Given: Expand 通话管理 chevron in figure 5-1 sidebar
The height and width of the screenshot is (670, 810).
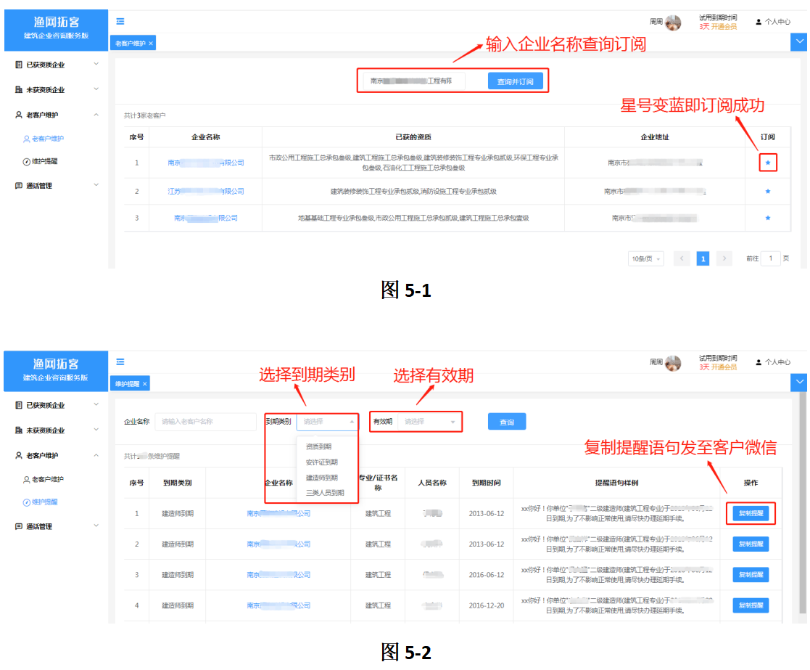Looking at the screenshot, I should pyautogui.click(x=96, y=184).
